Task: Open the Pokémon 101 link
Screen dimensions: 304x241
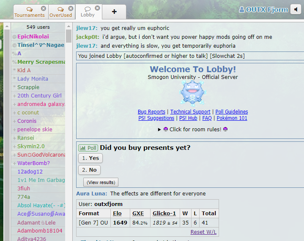Action: coord(232,118)
